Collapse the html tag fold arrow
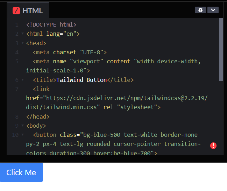The image size is (227, 191). click(23, 34)
